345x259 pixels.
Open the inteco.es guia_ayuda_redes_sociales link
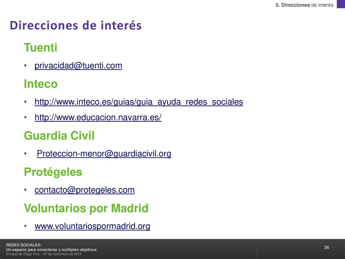tap(139, 102)
